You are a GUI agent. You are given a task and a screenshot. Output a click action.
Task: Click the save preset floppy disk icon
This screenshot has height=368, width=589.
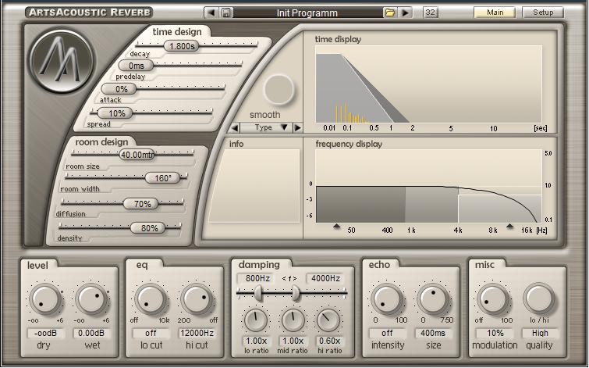coord(225,13)
